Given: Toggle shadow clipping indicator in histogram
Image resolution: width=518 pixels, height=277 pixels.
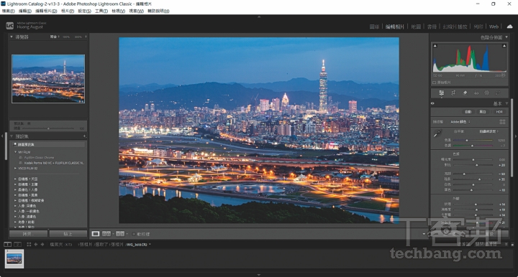Looking at the screenshot, I should pos(435,46).
